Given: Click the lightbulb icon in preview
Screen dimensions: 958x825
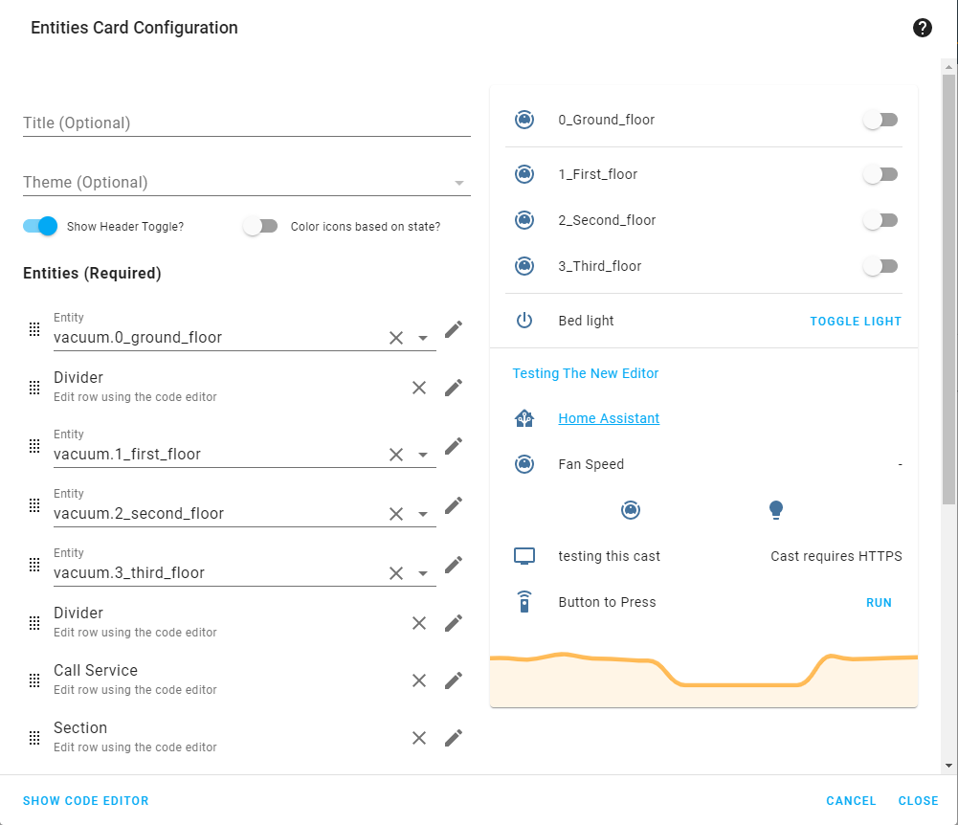Looking at the screenshot, I should [x=776, y=510].
